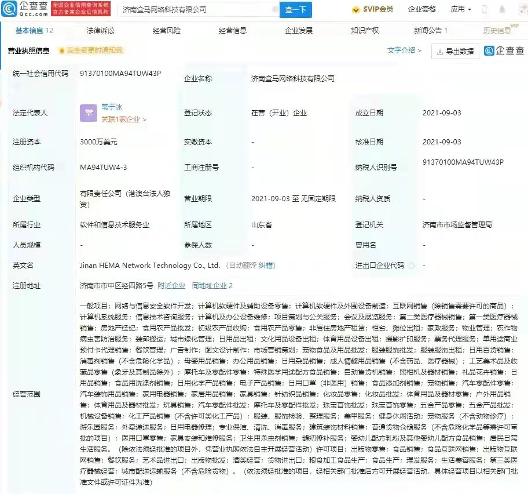Image resolution: width=528 pixels, height=494 pixels.
Task: Expand 文字介绍 text introduction
Action: pos(404,50)
